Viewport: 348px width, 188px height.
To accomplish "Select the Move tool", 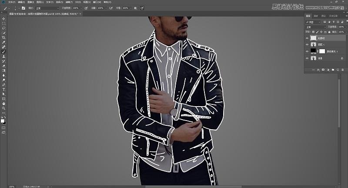I will pyautogui.click(x=3, y=19).
